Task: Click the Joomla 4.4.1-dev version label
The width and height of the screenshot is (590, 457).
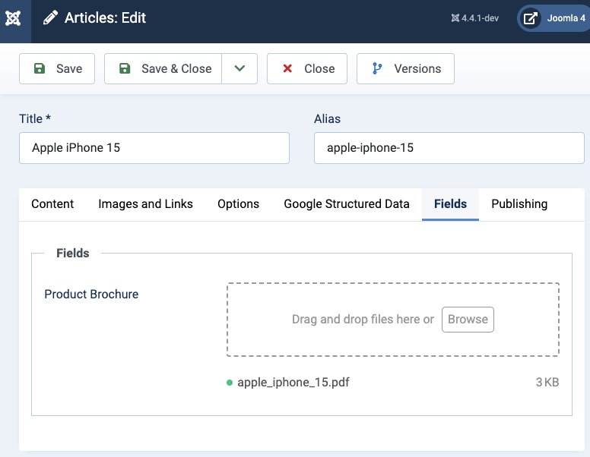Action: click(475, 18)
